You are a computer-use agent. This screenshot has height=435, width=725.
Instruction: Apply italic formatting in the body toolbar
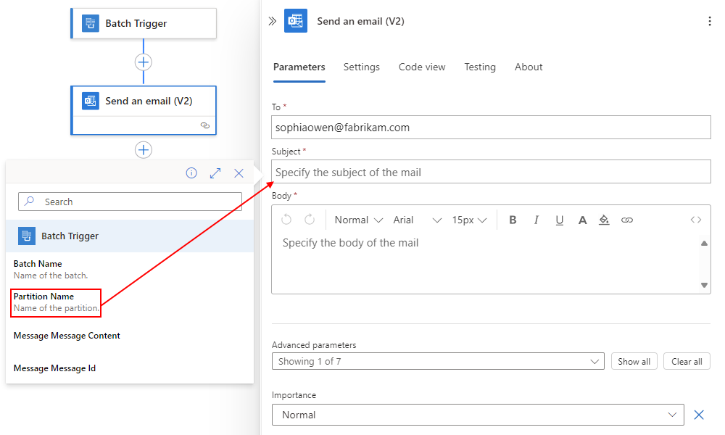click(536, 220)
